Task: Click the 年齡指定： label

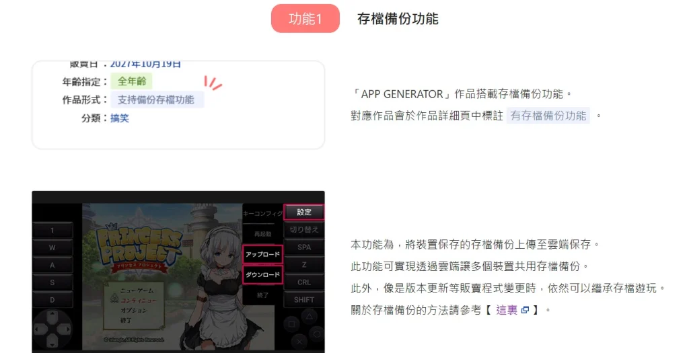Action: 85,81
